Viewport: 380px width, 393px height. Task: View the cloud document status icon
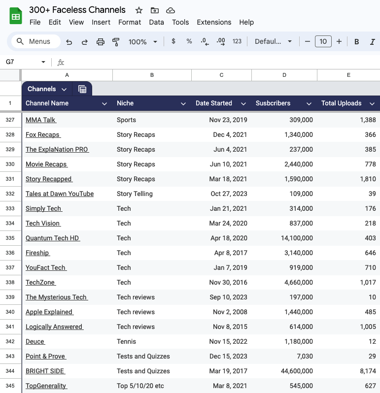tap(171, 10)
